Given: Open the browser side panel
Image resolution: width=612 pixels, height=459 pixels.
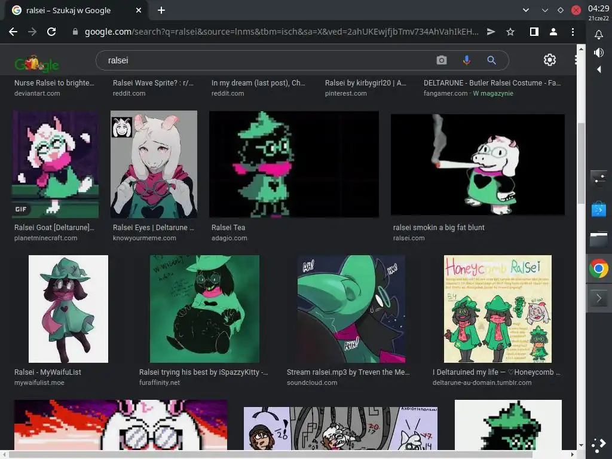Looking at the screenshot, I should point(534,32).
